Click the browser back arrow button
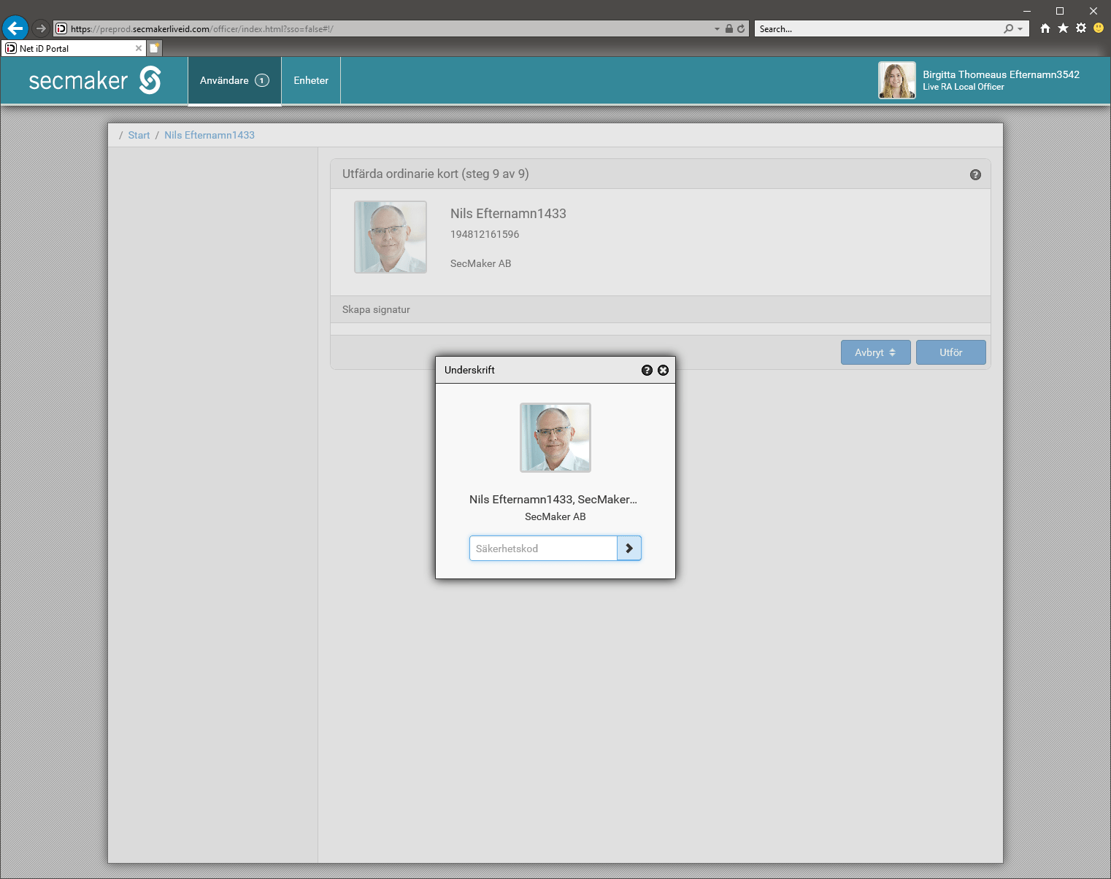The width and height of the screenshot is (1111, 879). click(15, 28)
